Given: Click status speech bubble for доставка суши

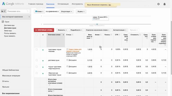Looking at the screenshot, I should (67, 60).
